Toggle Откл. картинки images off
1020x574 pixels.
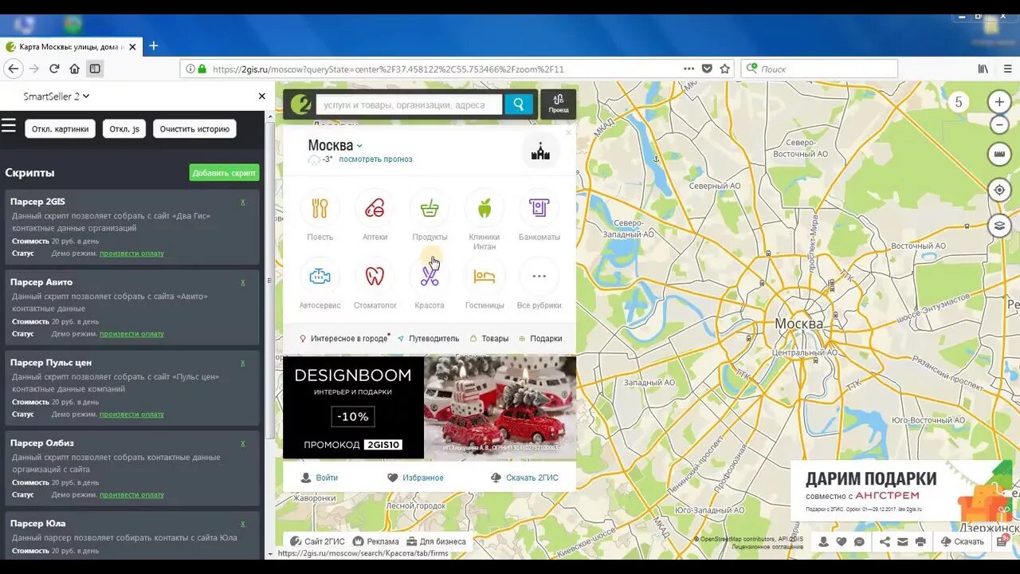(x=61, y=128)
